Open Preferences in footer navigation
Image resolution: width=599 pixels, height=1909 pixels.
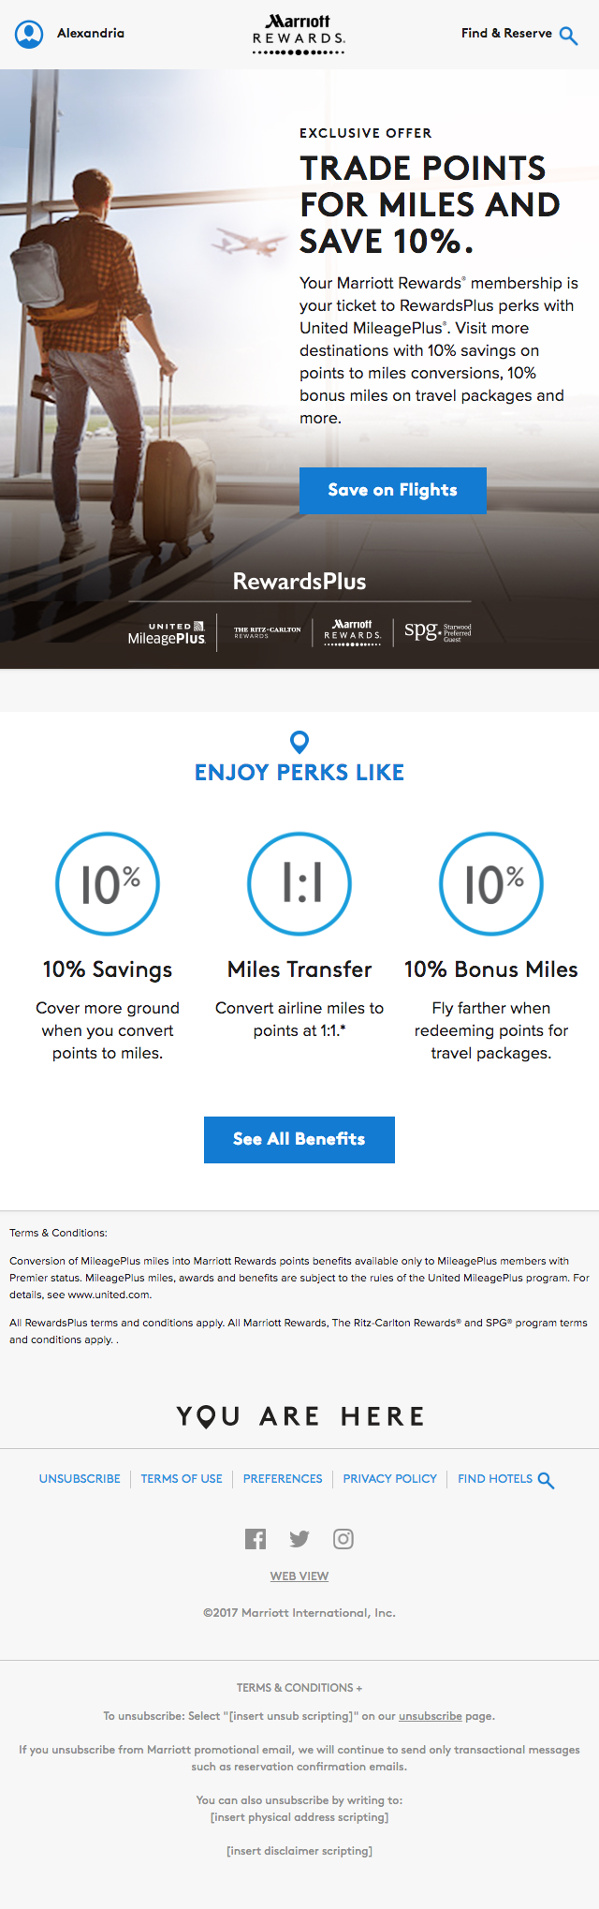(x=283, y=1478)
